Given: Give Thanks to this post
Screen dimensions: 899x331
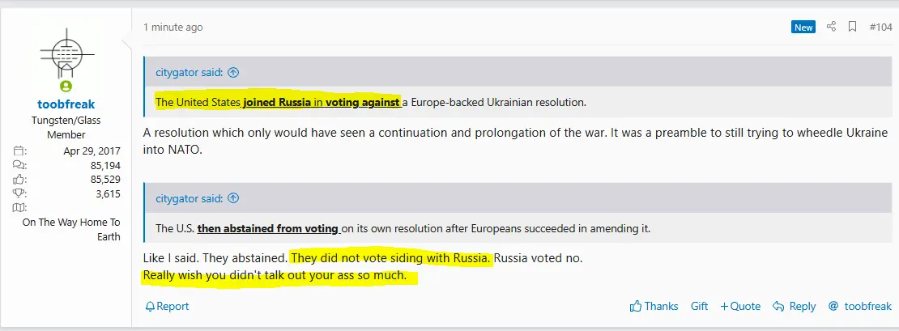Looking at the screenshot, I should 654,306.
